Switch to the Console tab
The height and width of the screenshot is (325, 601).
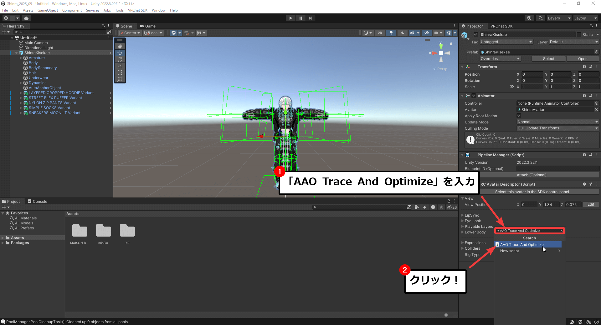click(x=38, y=201)
